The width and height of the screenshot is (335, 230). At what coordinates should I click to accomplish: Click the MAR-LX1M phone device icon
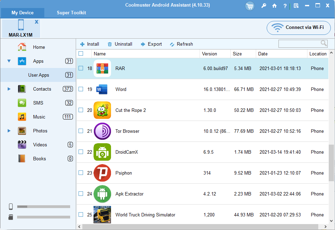coord(21,25)
